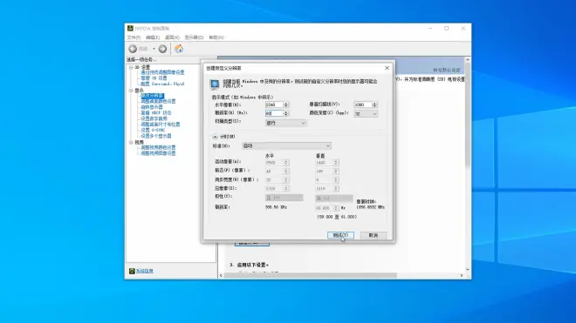Screen dimensions: 576x323
Task: Click the horizontal 总像素 field
Action: click(274, 188)
